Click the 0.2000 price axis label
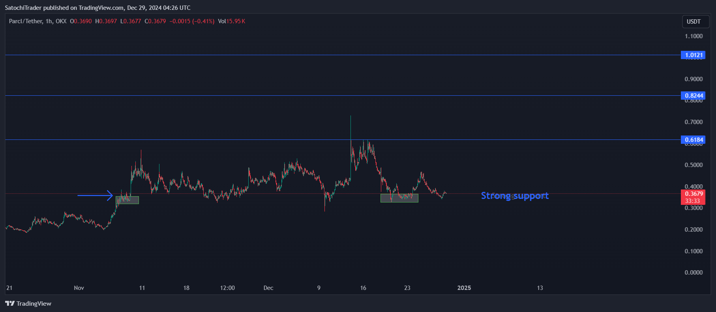This screenshot has height=312, width=716. [x=694, y=230]
